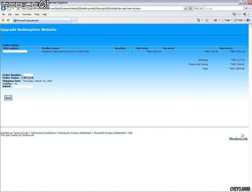Open the Help menu

point(44,15)
